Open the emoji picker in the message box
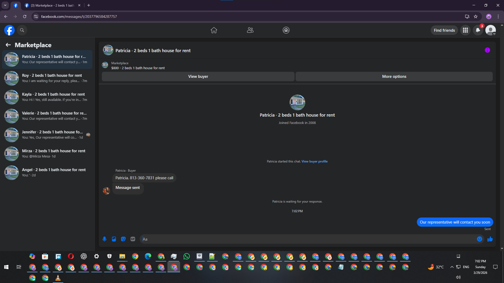This screenshot has width=504, height=283. click(480, 239)
